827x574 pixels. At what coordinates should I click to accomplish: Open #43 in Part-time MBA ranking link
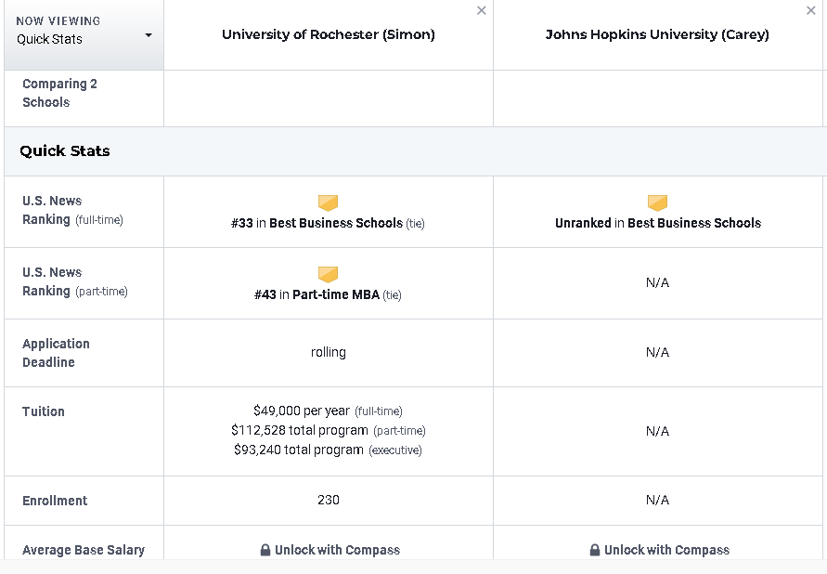click(317, 295)
